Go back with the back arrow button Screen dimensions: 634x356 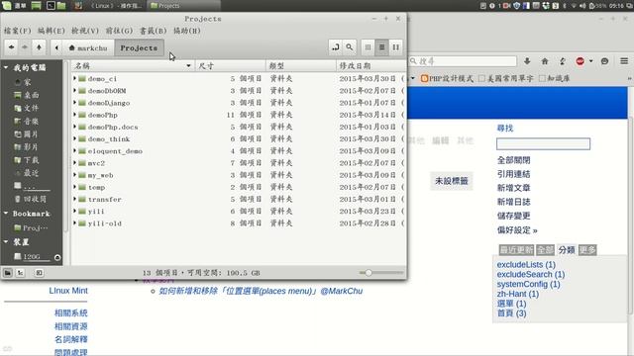[11, 47]
